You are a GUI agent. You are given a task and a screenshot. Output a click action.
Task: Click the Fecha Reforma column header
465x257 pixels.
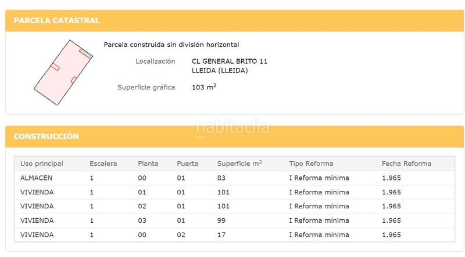[406, 164]
